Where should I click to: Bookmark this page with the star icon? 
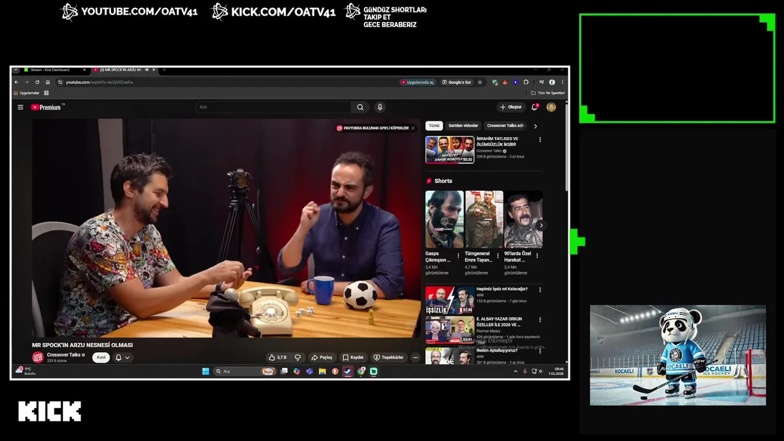(480, 82)
